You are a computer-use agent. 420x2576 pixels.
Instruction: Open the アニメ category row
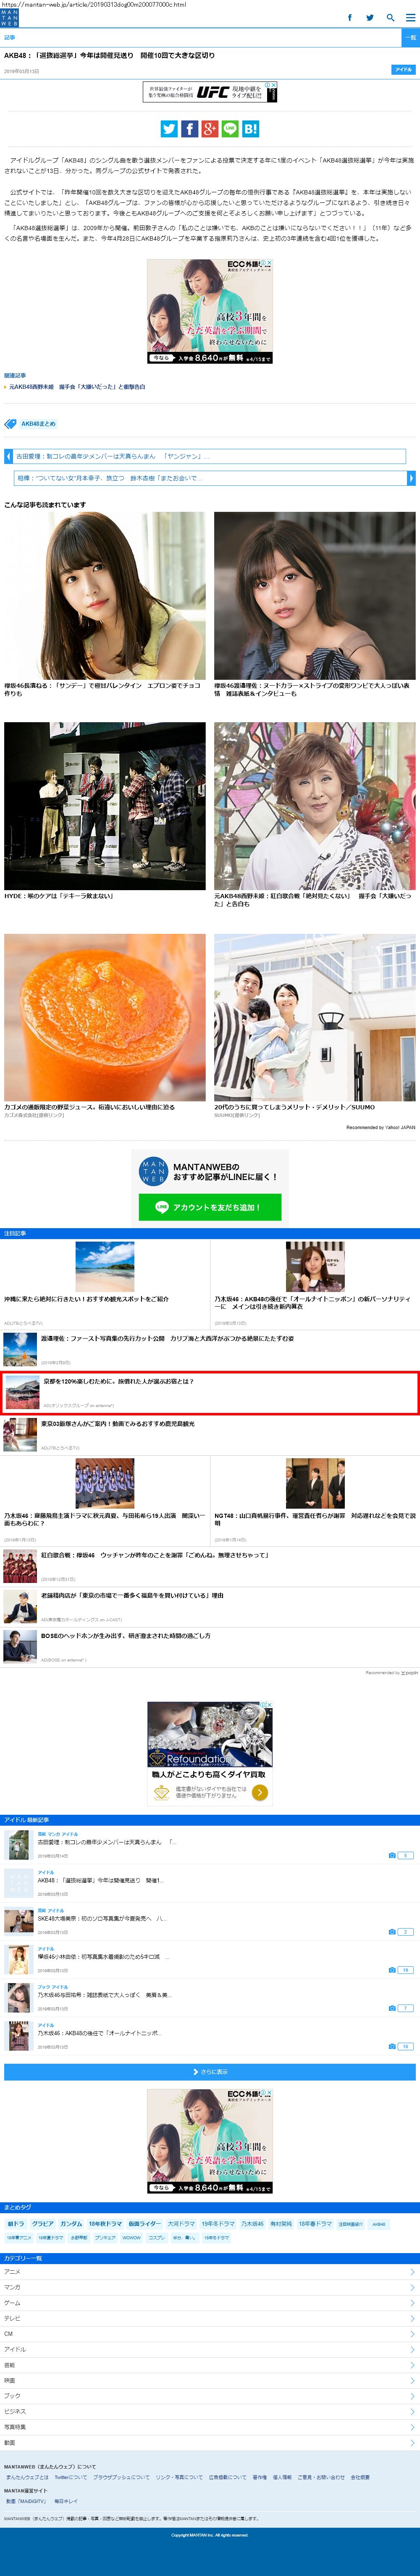(210, 2272)
